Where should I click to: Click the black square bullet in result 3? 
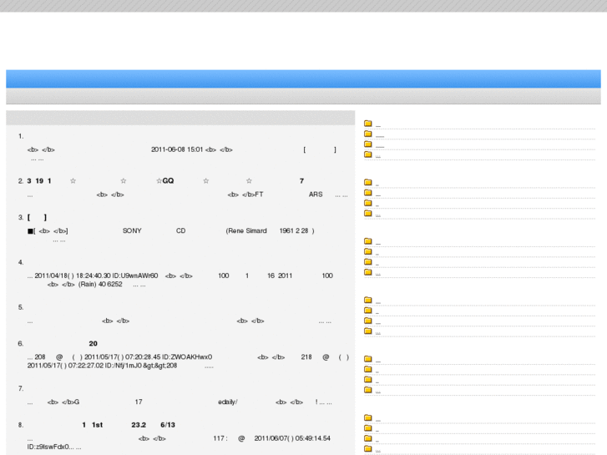(30, 231)
